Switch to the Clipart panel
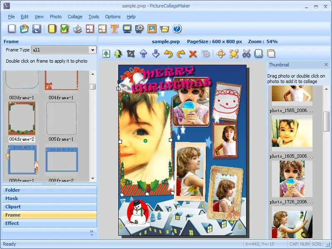 coord(49,207)
